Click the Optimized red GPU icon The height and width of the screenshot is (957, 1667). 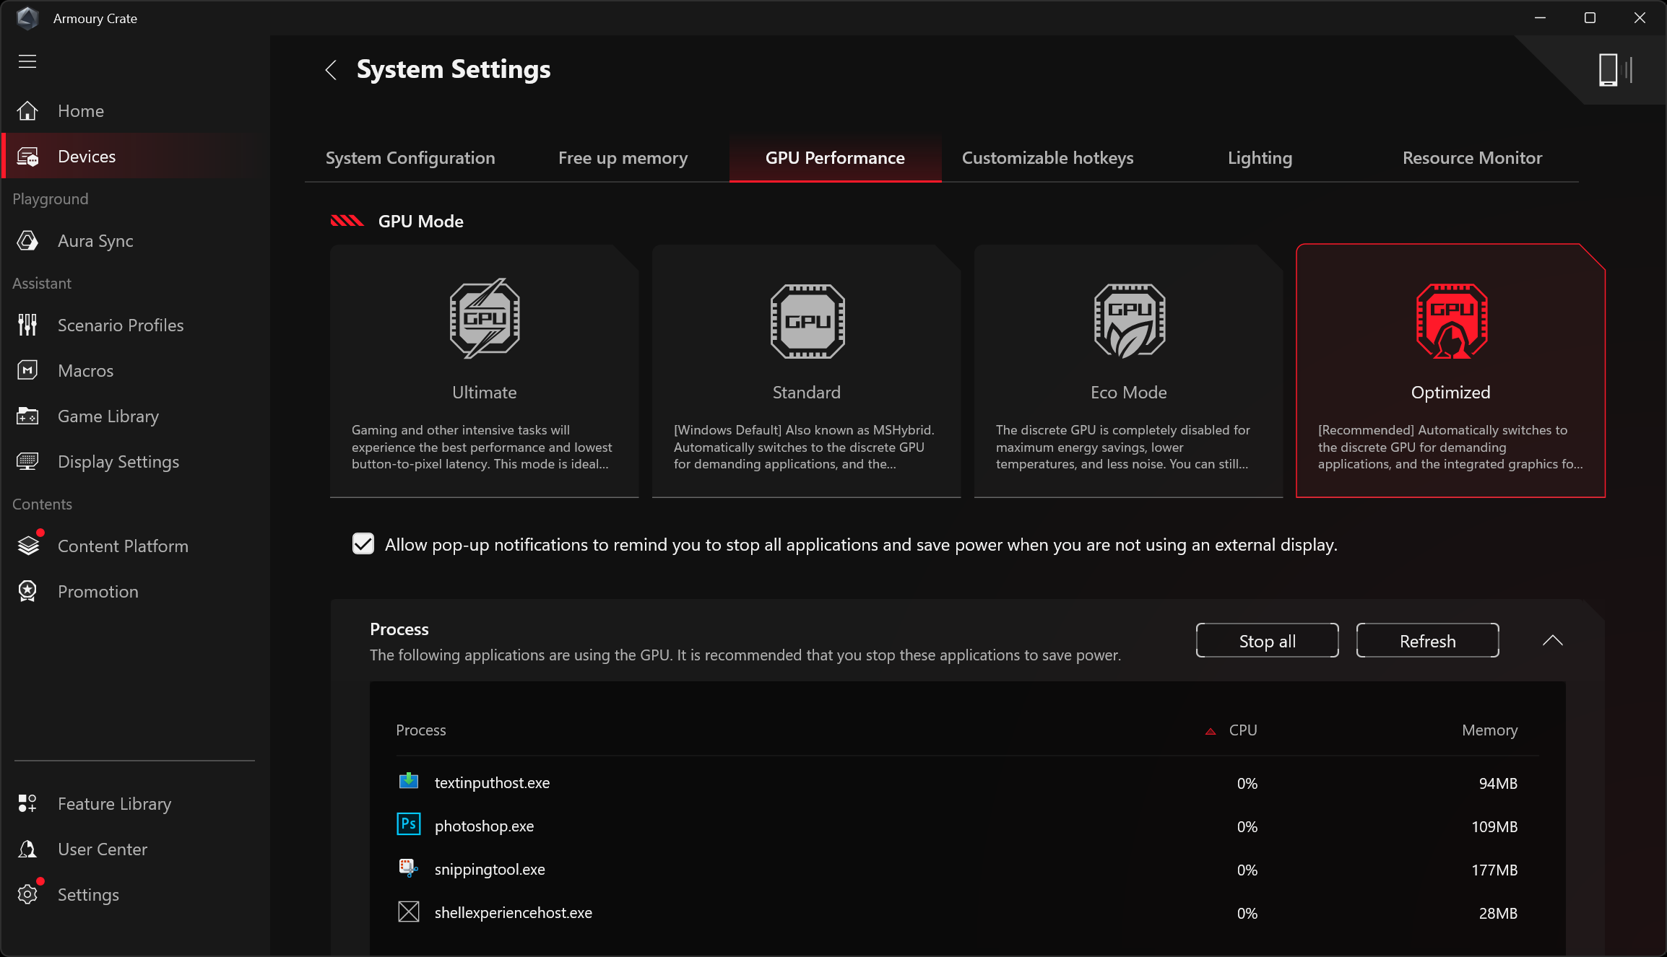[1451, 320]
